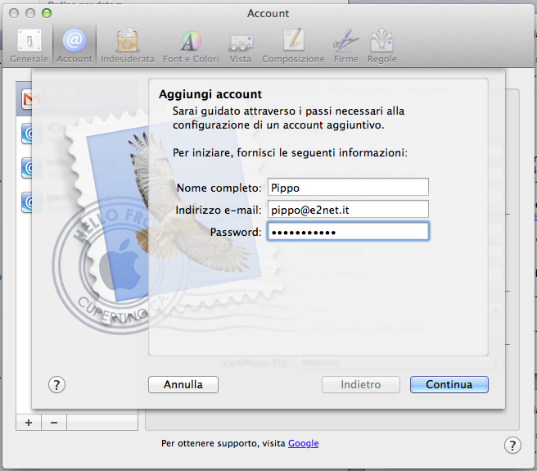Open the Firme signatures pane

click(x=345, y=46)
